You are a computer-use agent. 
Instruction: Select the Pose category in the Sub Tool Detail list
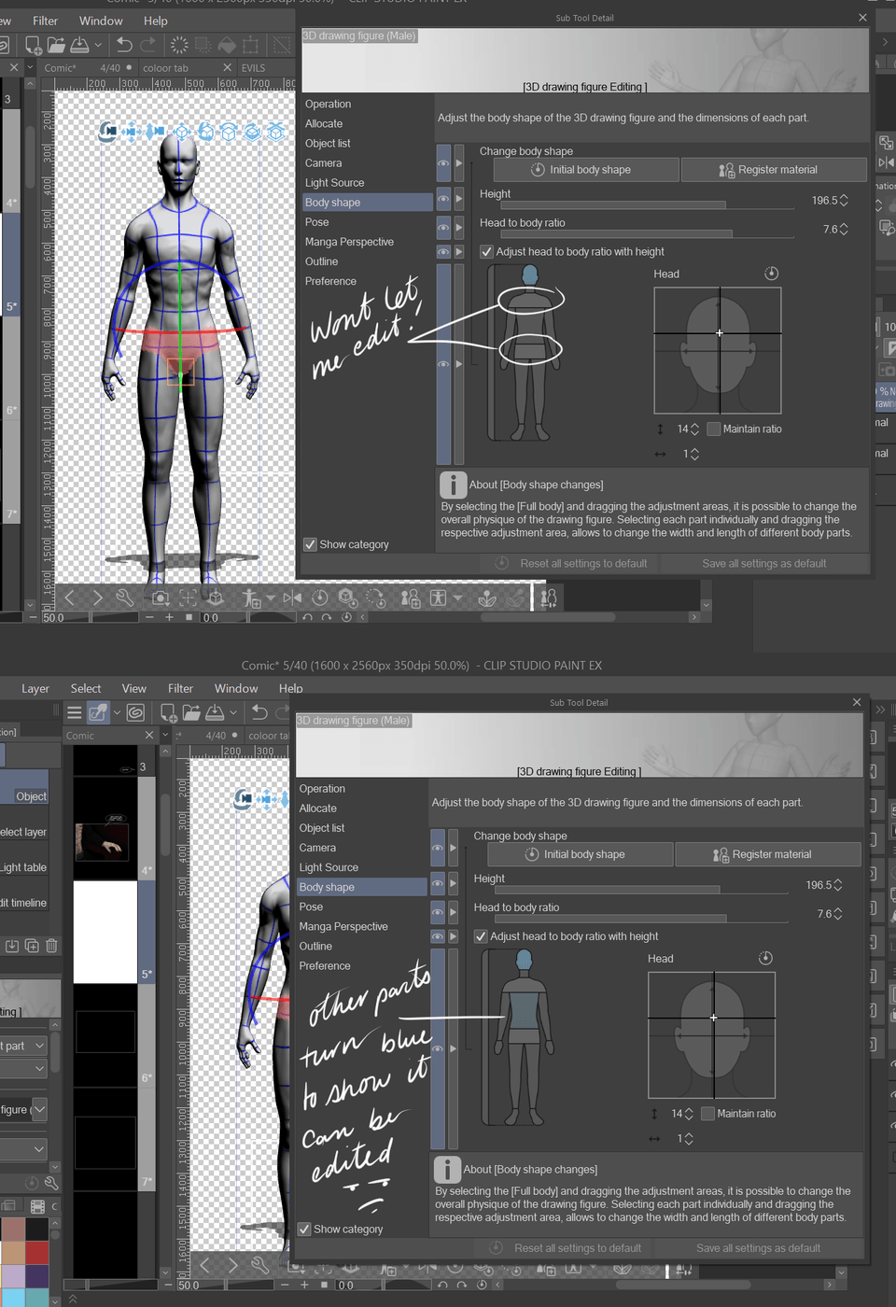[x=317, y=221]
